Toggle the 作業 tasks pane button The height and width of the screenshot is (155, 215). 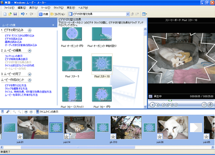point(44,14)
